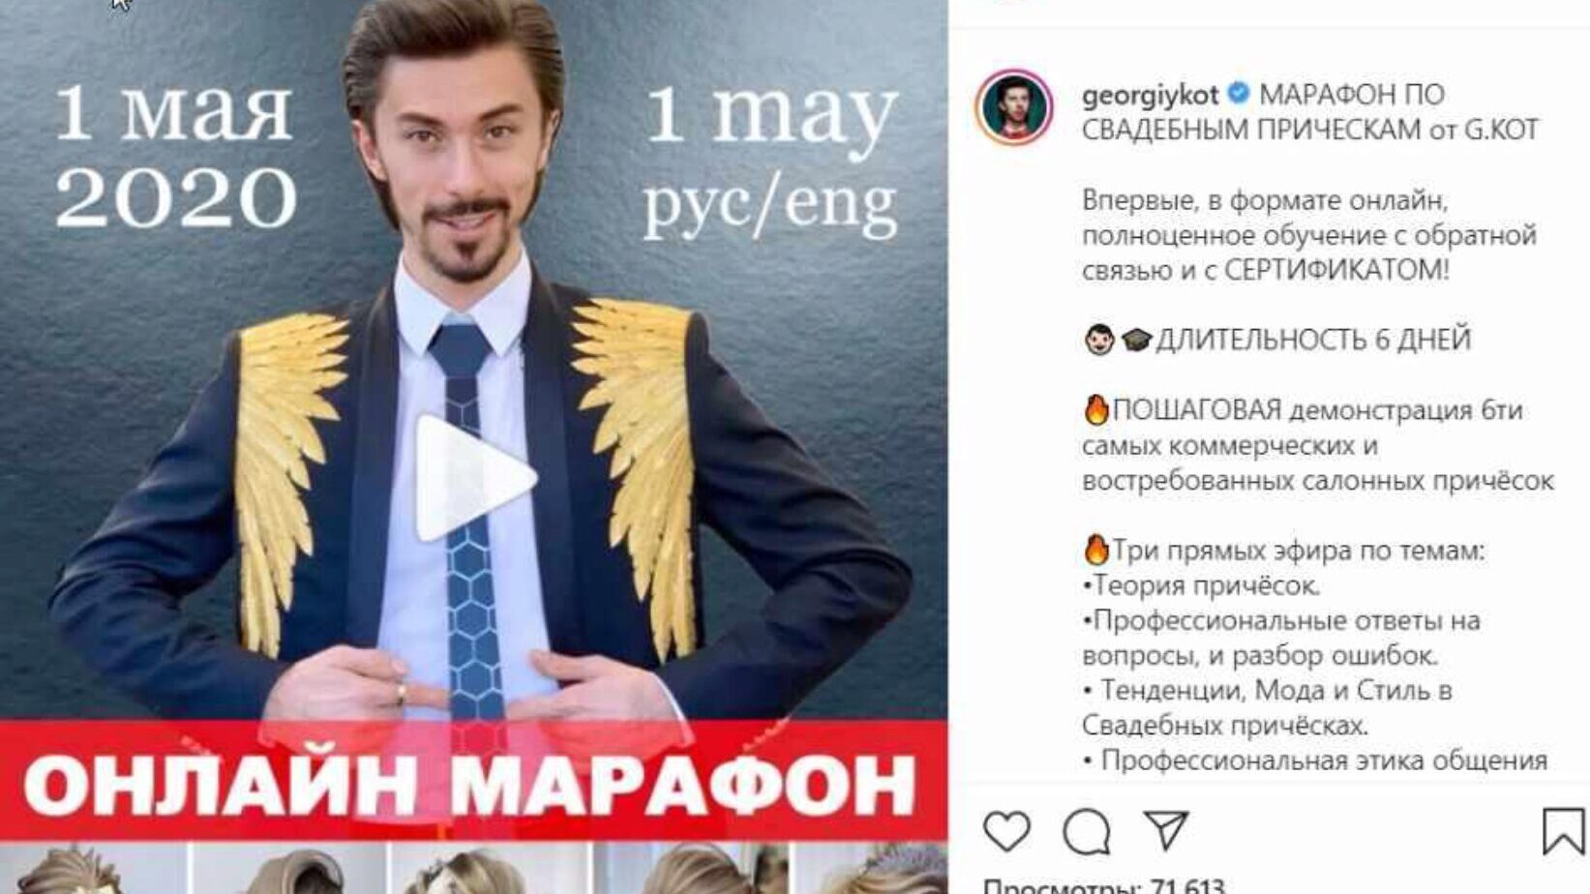Like the post with the heart icon

[x=1007, y=831]
